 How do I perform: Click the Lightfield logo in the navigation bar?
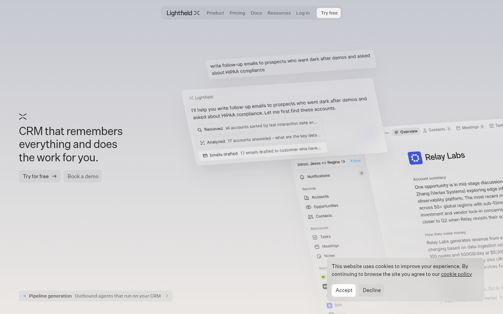pyautogui.click(x=183, y=13)
